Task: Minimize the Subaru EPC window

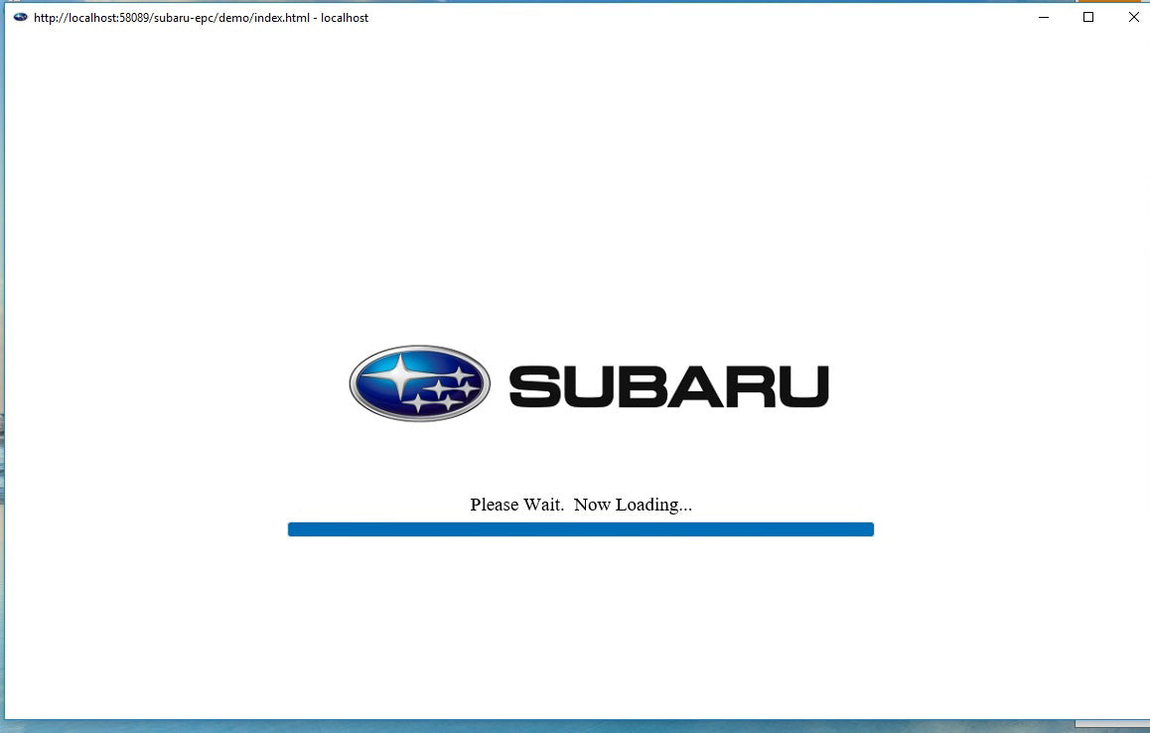Action: 1042,17
